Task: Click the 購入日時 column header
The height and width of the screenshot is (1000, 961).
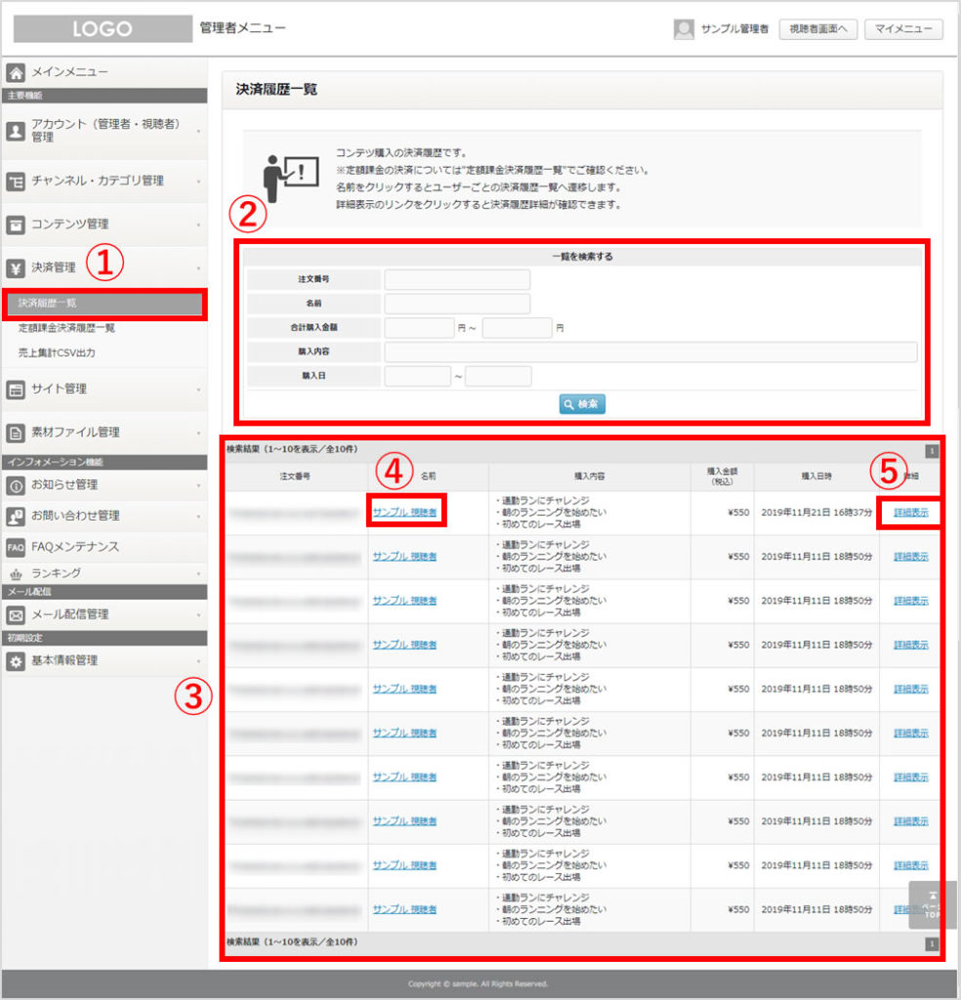Action: (x=816, y=477)
